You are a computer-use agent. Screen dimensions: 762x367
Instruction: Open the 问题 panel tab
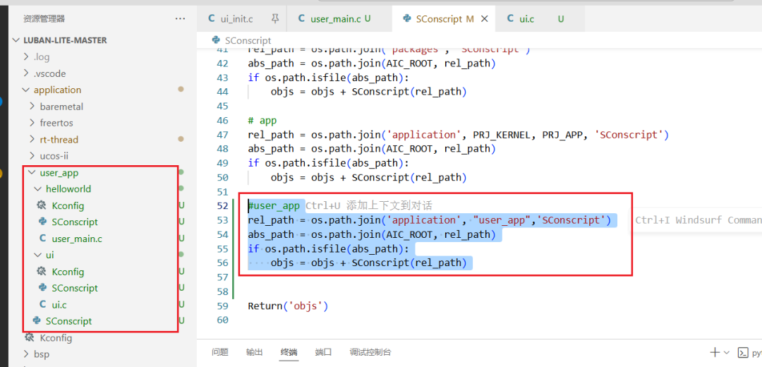coord(220,352)
